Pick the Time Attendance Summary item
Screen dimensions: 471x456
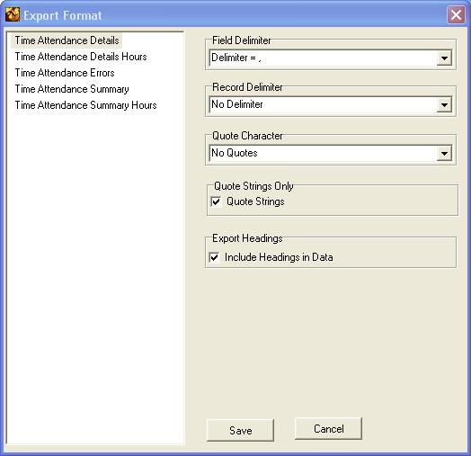point(72,89)
